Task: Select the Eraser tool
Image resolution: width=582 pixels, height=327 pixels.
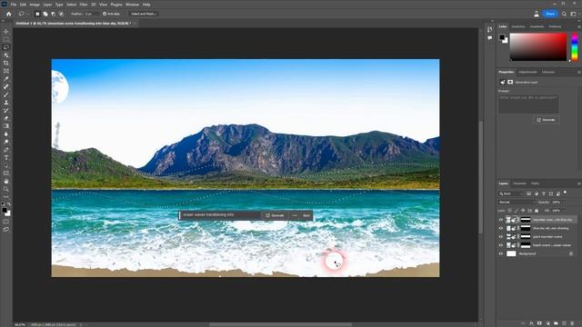Action: tap(6, 118)
